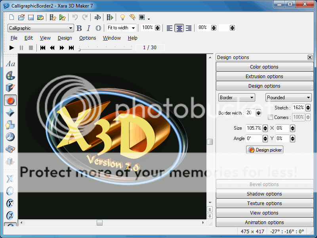Click the lightbulb icon in top toolbar
This screenshot has height=238, width=317.
pyautogui.click(x=122, y=17)
